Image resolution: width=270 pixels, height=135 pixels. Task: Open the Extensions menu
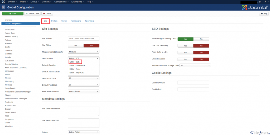(78, 2)
